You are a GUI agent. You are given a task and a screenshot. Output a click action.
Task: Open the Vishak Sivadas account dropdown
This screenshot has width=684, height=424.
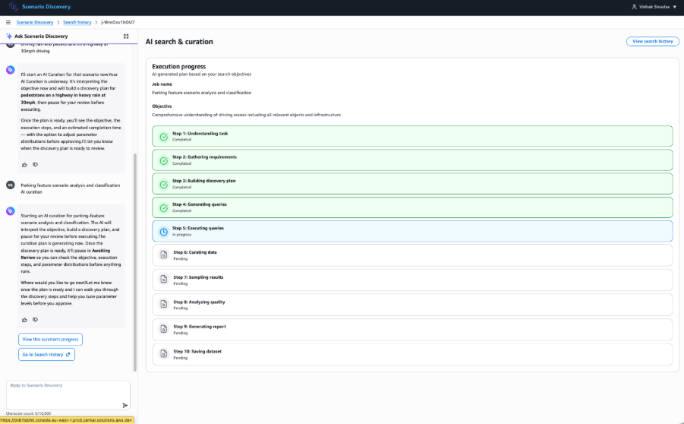654,7
